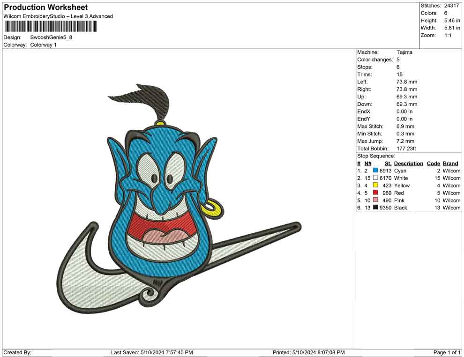Click the design name 'SwooshGenie5_8'
This screenshot has height=357, width=464.
[51, 37]
